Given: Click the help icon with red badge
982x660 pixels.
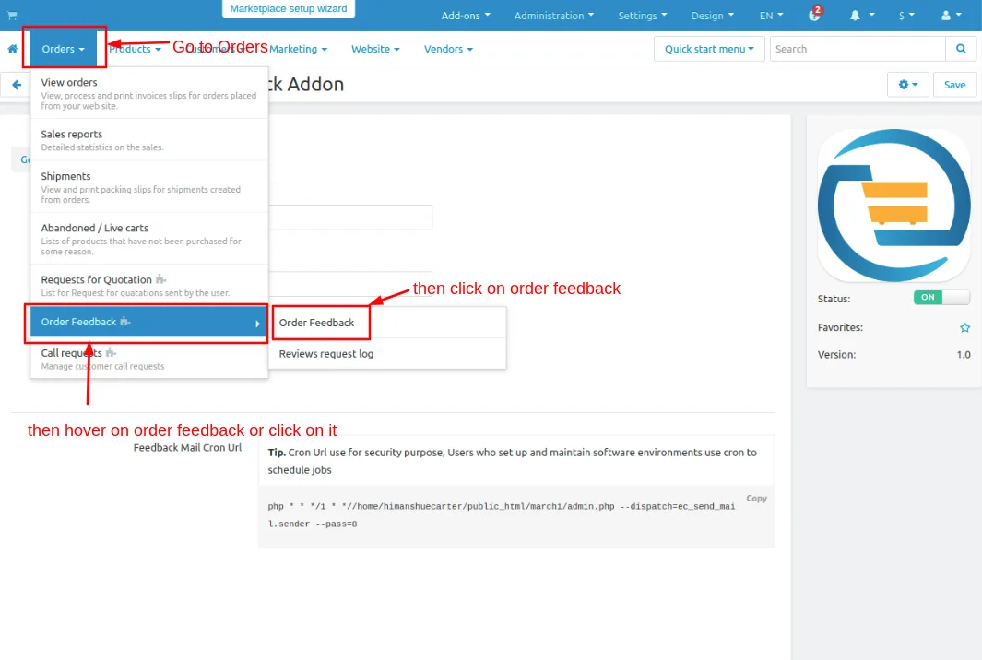Looking at the screenshot, I should point(814,15).
